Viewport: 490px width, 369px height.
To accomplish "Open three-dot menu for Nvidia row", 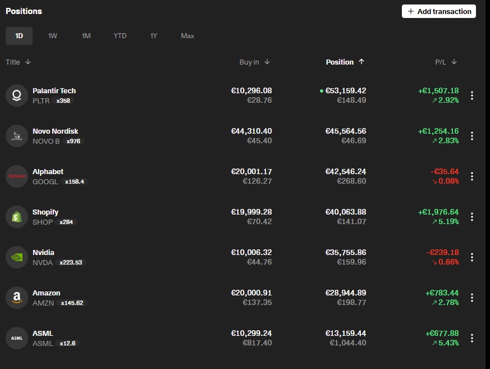I will [x=472, y=257].
